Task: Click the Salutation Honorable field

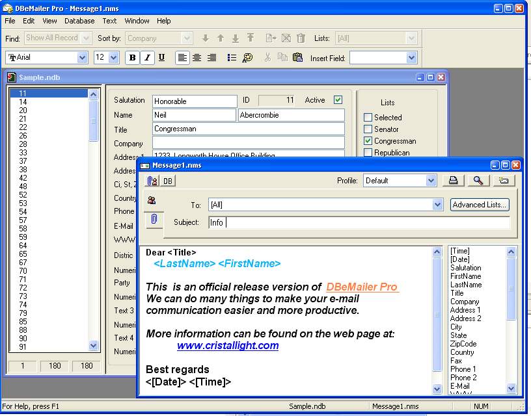Action: pyautogui.click(x=195, y=101)
